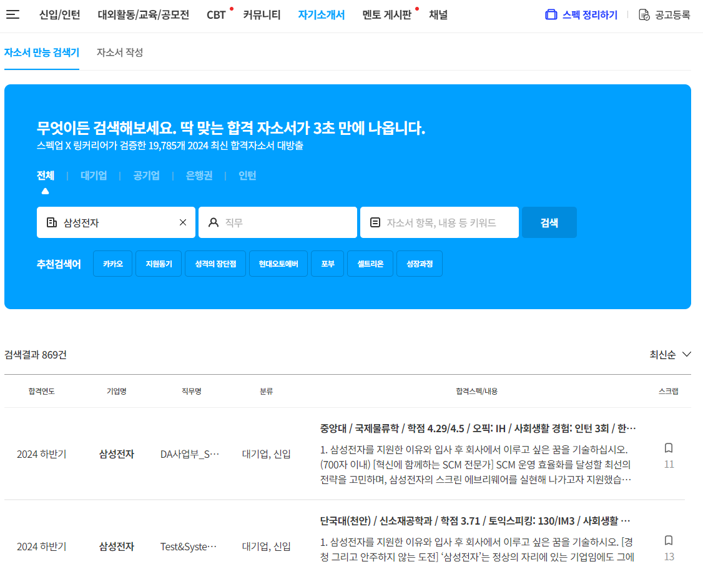The width and height of the screenshot is (703, 564).
Task: Click the 공고등록 link
Action: click(x=672, y=15)
